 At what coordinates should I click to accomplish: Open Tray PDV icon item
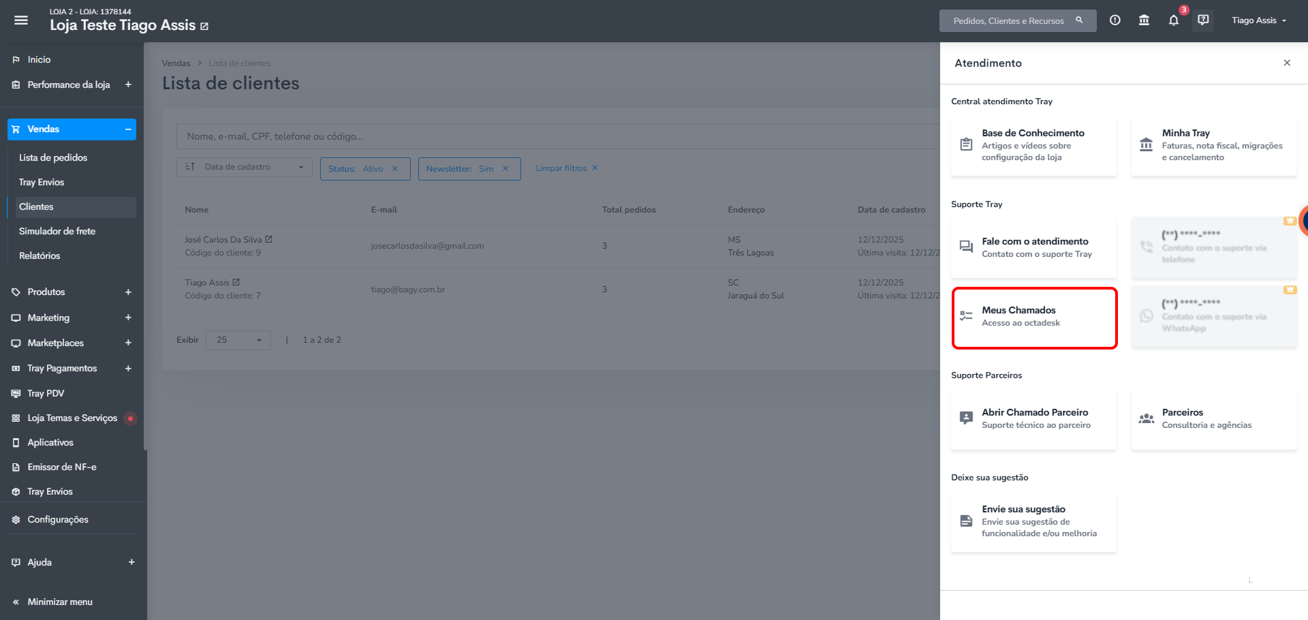16,394
